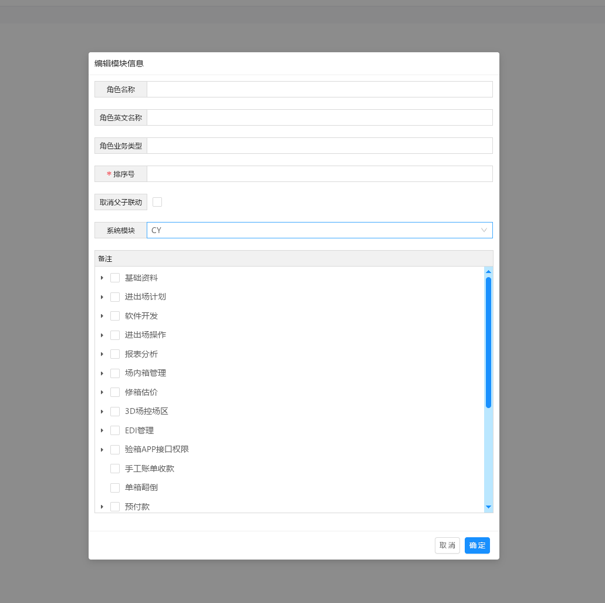This screenshot has width=605, height=603.
Task: Click the 角色名称 input field
Action: [319, 89]
